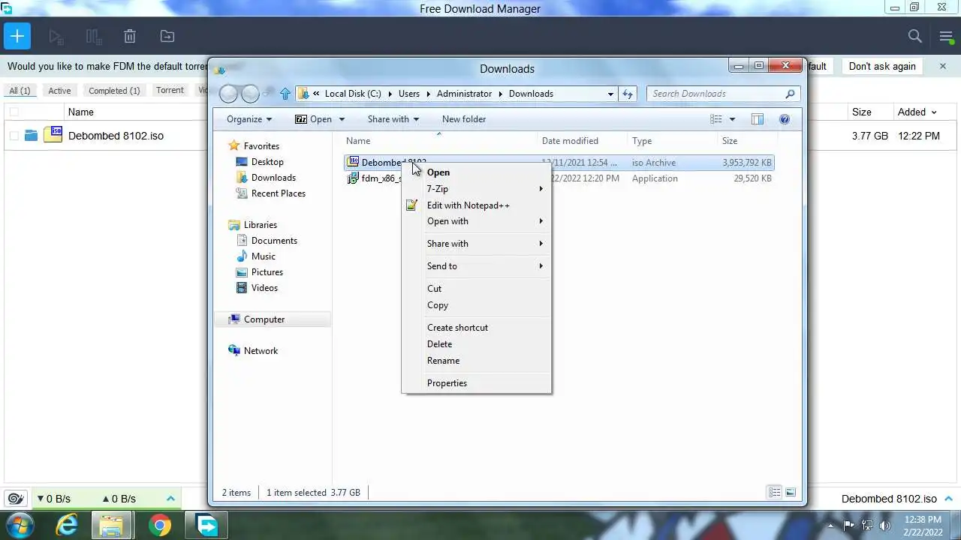The height and width of the screenshot is (540, 961).
Task: Click the change view icon in Explorer
Action: tap(715, 119)
